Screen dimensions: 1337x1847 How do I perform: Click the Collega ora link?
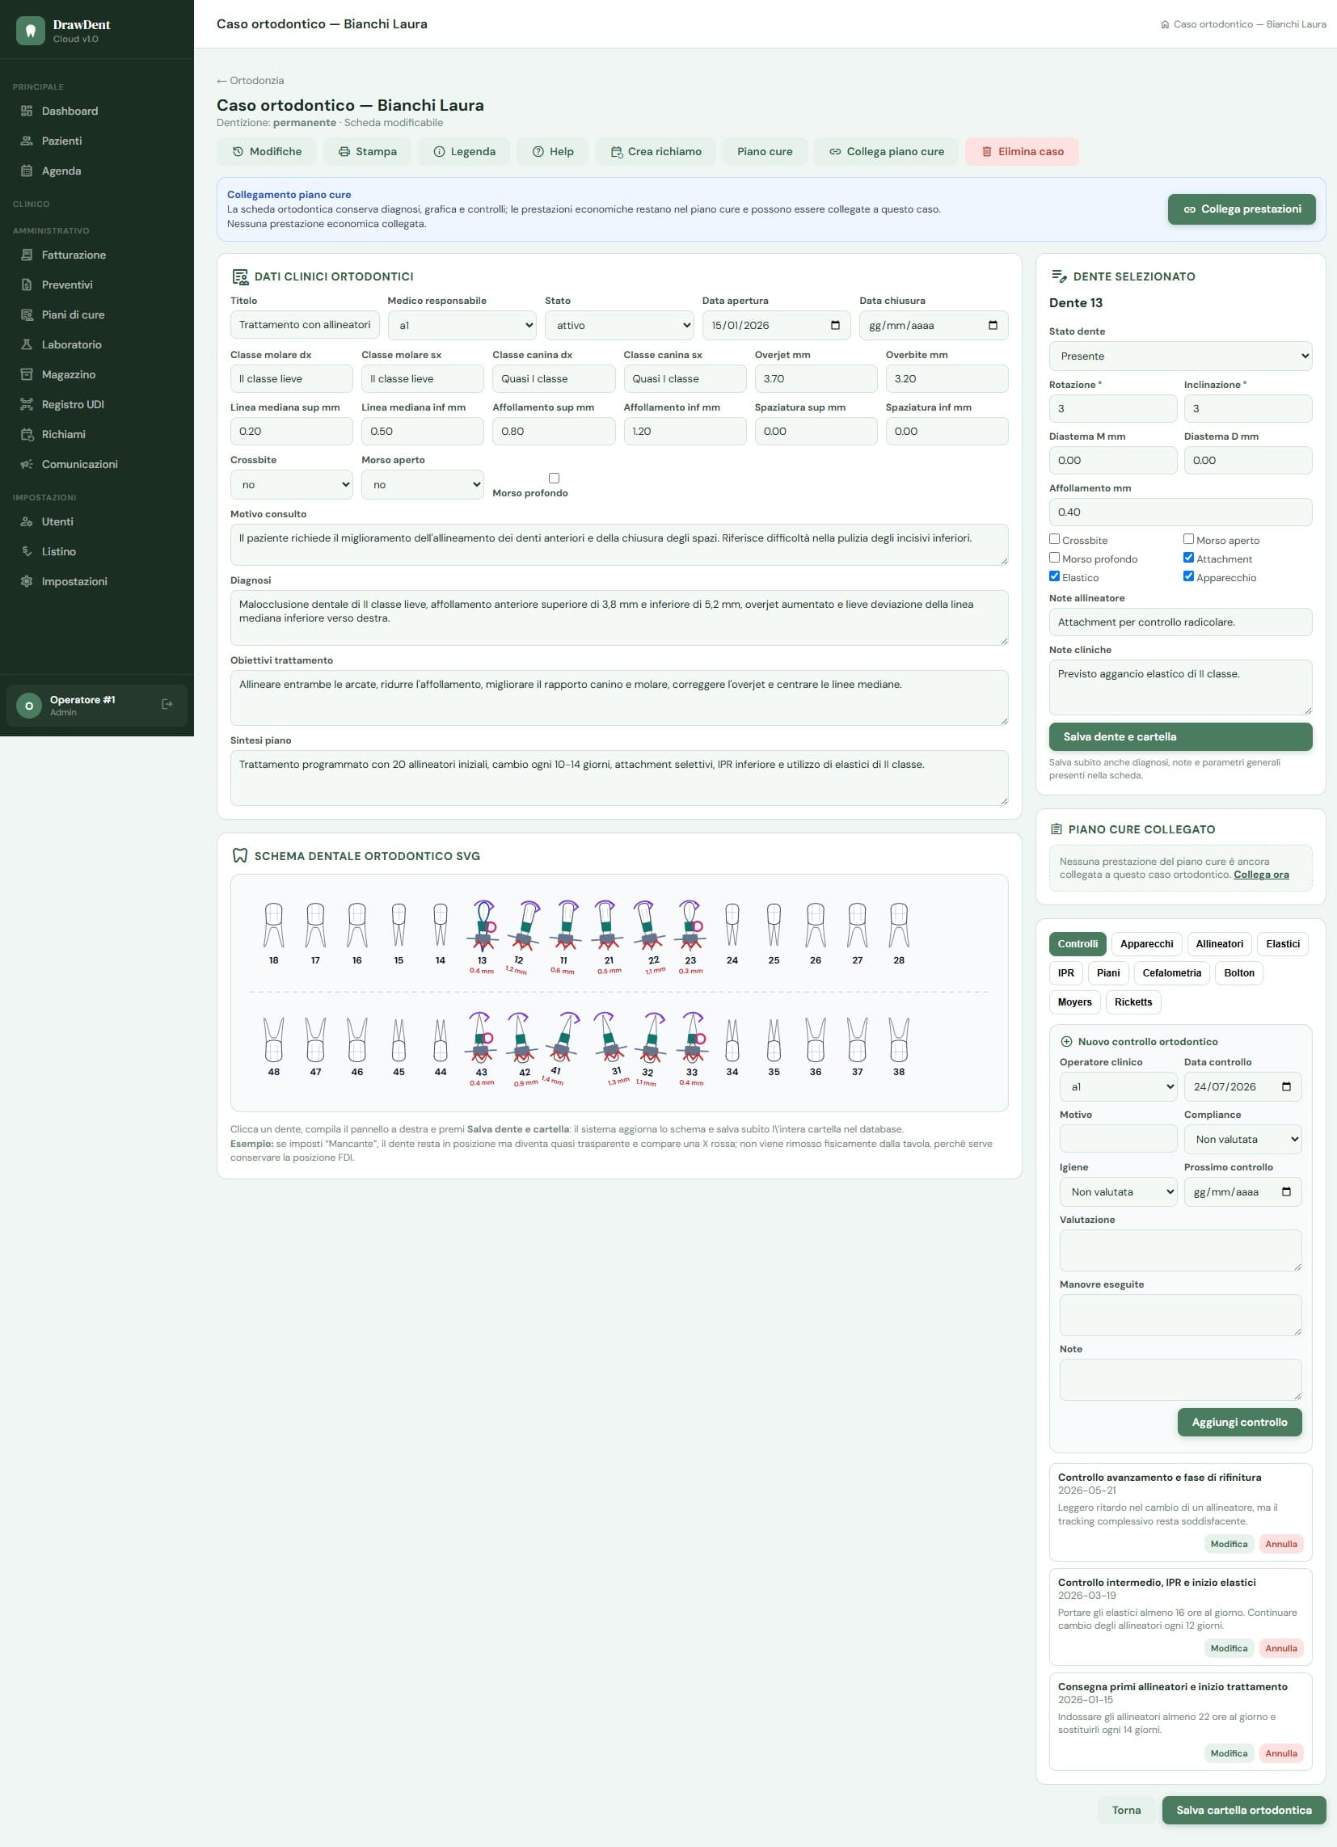(1260, 875)
